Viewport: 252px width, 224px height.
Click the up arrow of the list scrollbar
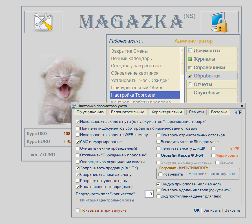(x=182, y=51)
